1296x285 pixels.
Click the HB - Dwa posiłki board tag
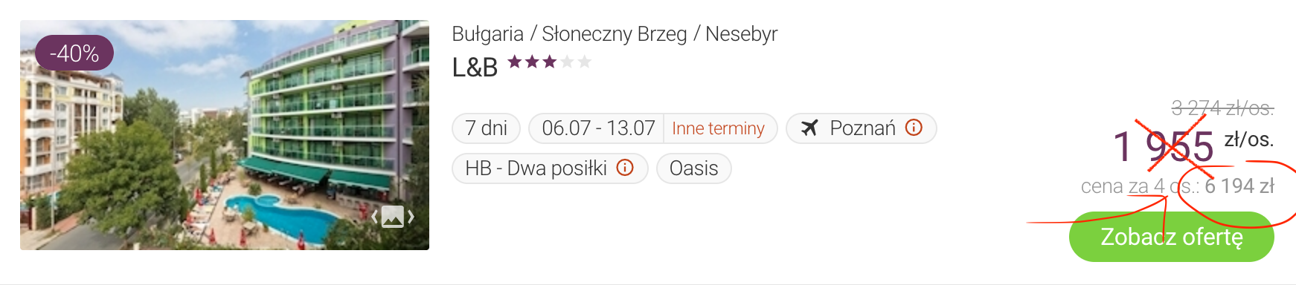click(550, 168)
